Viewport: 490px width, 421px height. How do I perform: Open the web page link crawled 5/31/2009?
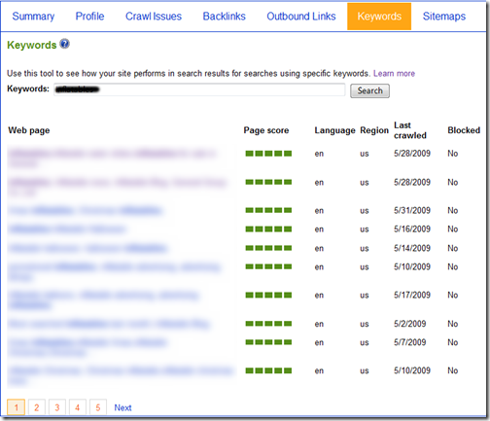point(86,210)
